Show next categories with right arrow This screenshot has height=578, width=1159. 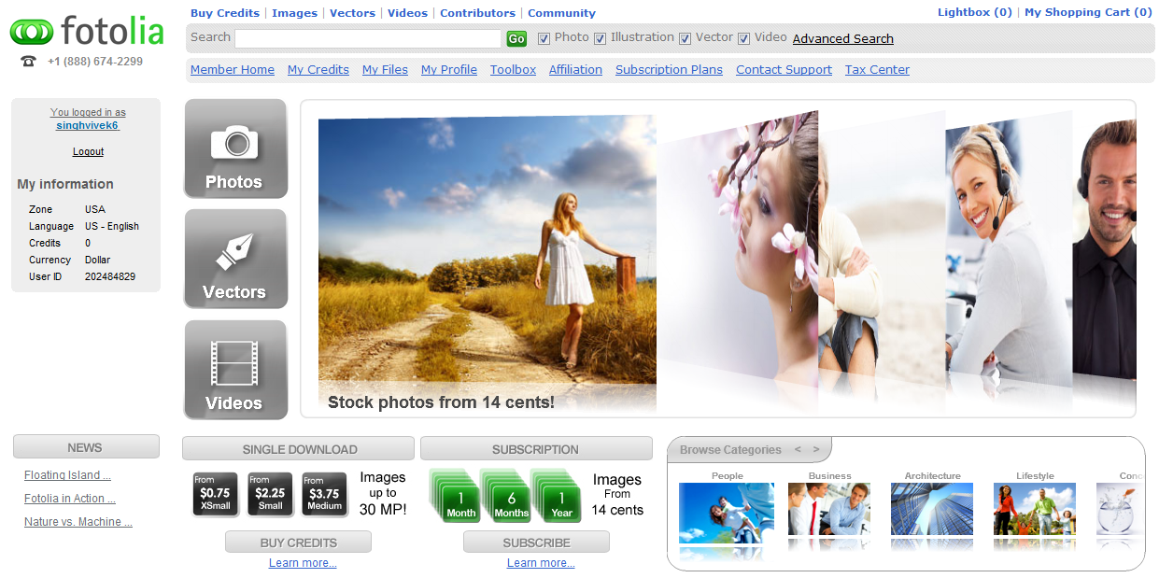(814, 449)
